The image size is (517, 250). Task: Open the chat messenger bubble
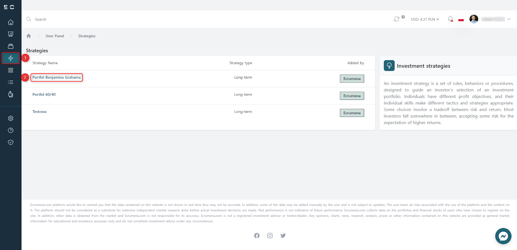click(x=503, y=236)
